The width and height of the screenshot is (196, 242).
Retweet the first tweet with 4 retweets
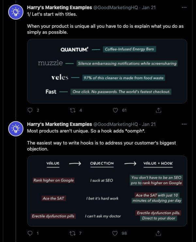(73, 110)
